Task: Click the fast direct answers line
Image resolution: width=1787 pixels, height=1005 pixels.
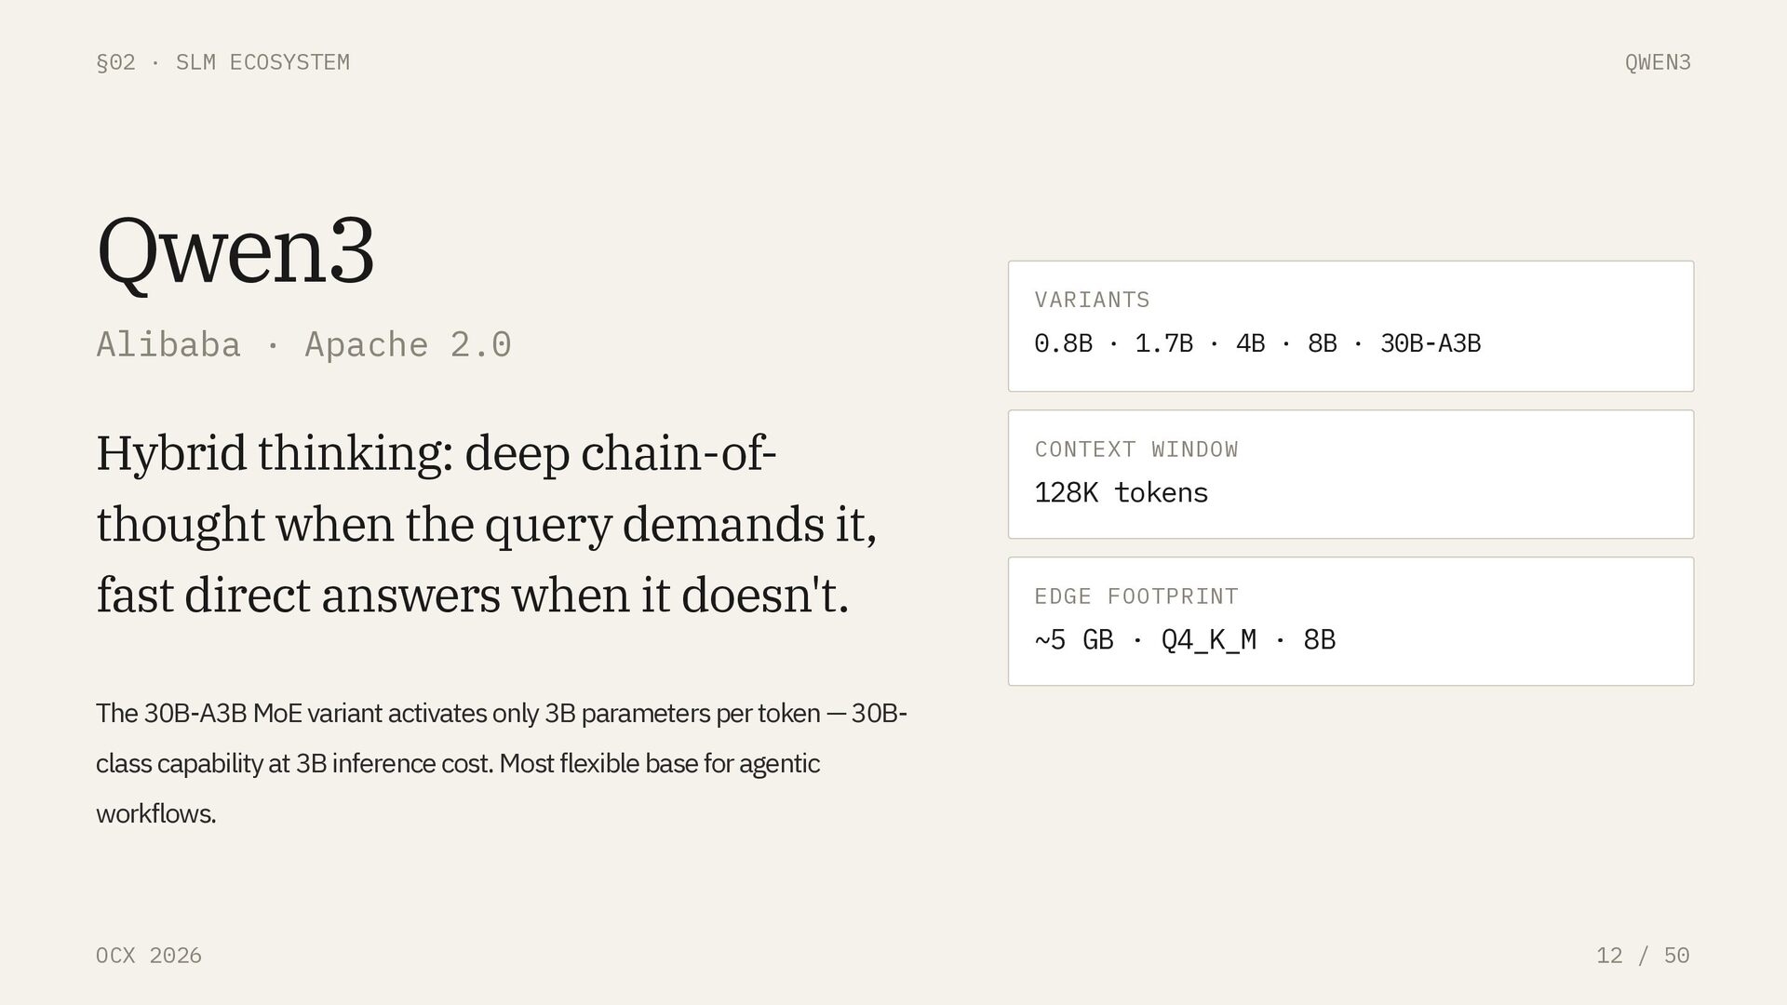Action: (473, 596)
